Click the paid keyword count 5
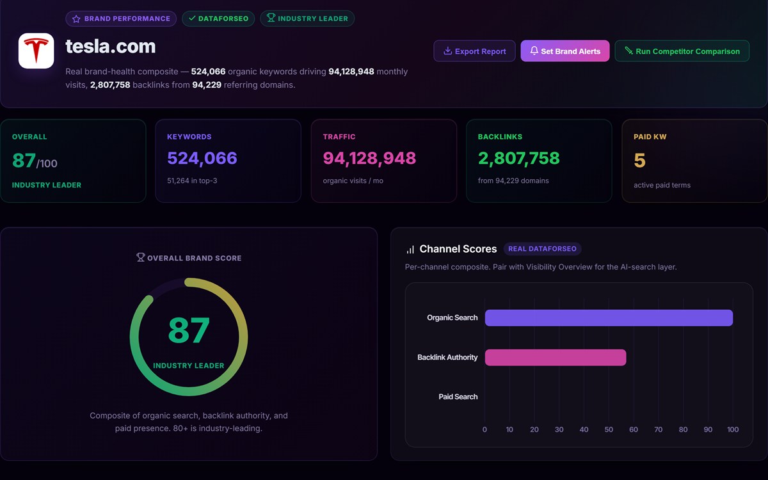 [639, 160]
